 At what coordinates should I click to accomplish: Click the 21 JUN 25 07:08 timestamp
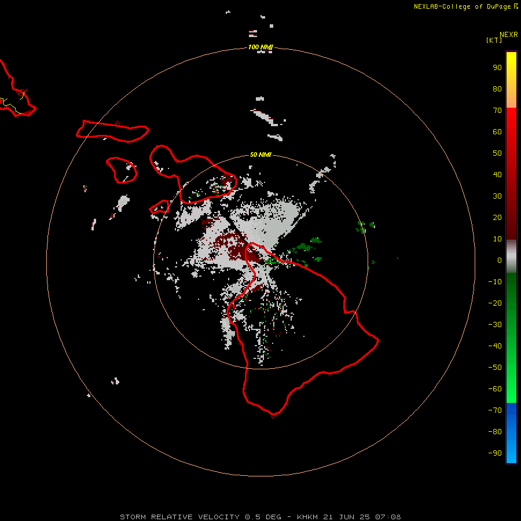tap(362, 517)
